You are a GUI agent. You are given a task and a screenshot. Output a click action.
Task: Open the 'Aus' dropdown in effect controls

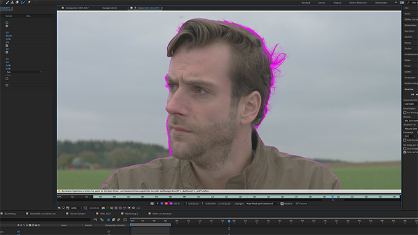[24, 72]
